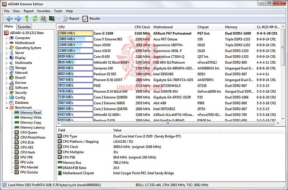This screenshot has height=190, width=288.
Task: Expand the Display tree node arrow
Action: 7,58
